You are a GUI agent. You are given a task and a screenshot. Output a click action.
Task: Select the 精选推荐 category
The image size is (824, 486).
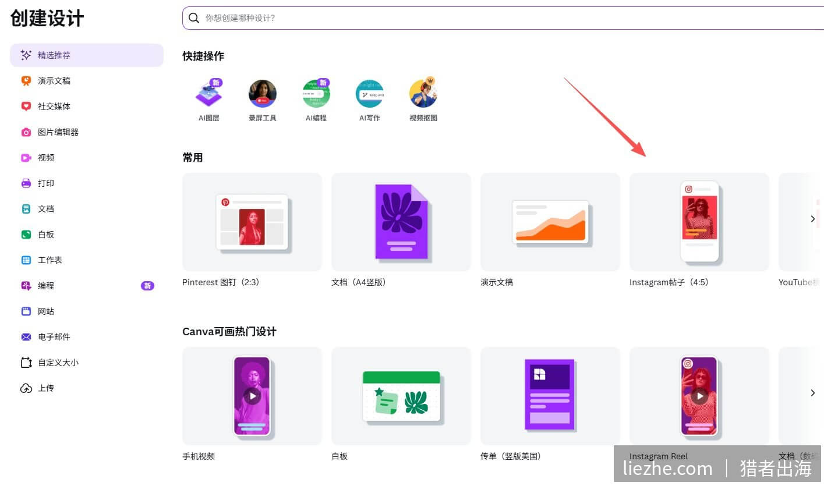point(87,55)
